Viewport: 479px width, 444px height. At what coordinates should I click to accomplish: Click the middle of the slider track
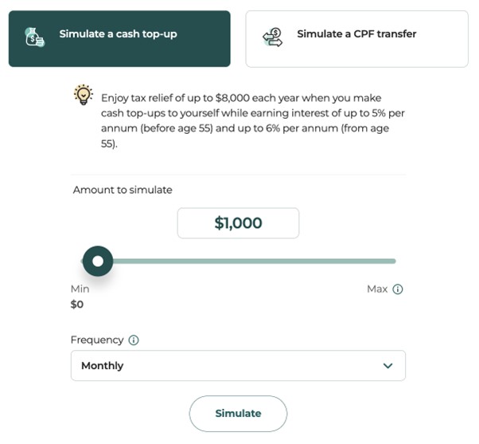247,261
